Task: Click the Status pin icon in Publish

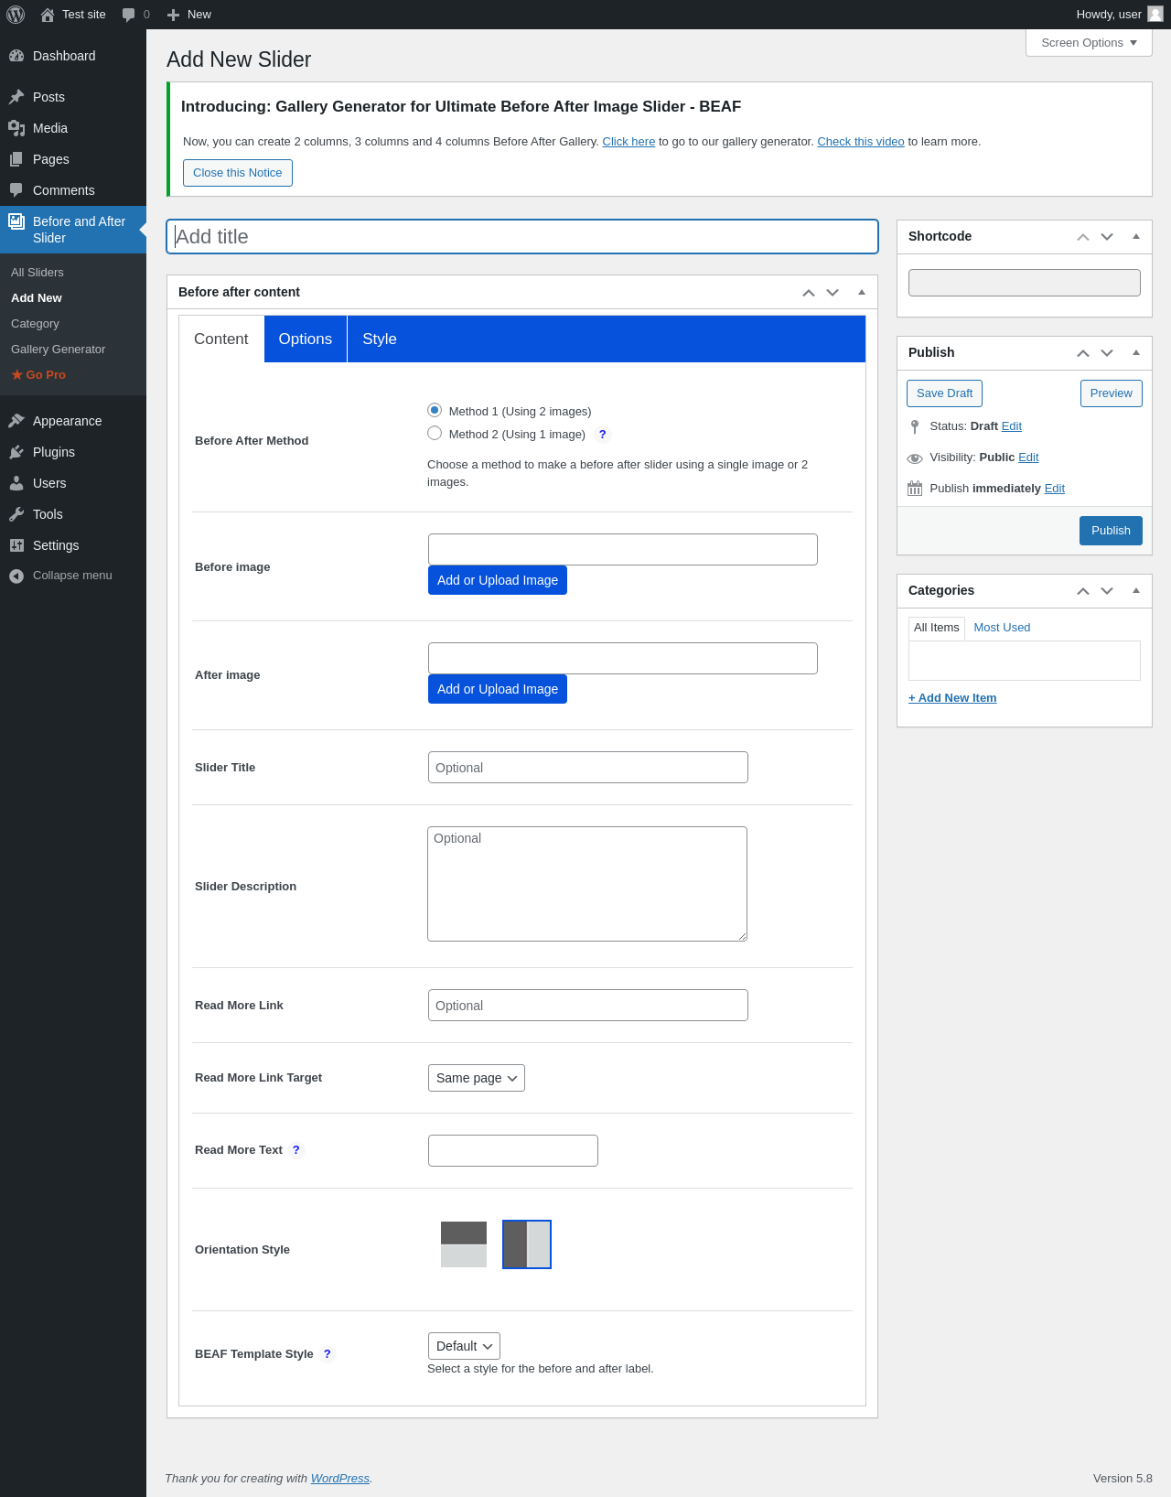Action: (x=915, y=426)
